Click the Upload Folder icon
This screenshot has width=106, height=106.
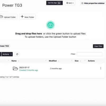click(1, 17)
